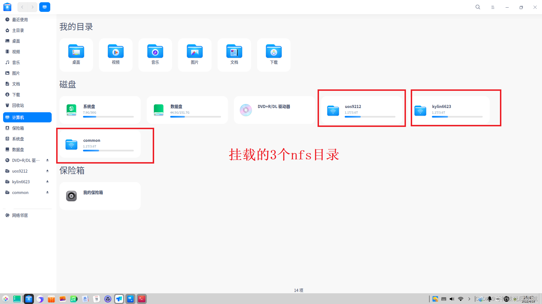Open the Calendar app from taskbar
The width and height of the screenshot is (542, 304).
(x=97, y=299)
